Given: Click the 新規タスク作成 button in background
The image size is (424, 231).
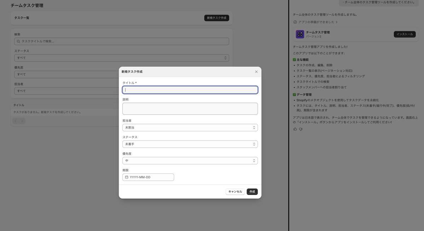Looking at the screenshot, I should pos(216,18).
